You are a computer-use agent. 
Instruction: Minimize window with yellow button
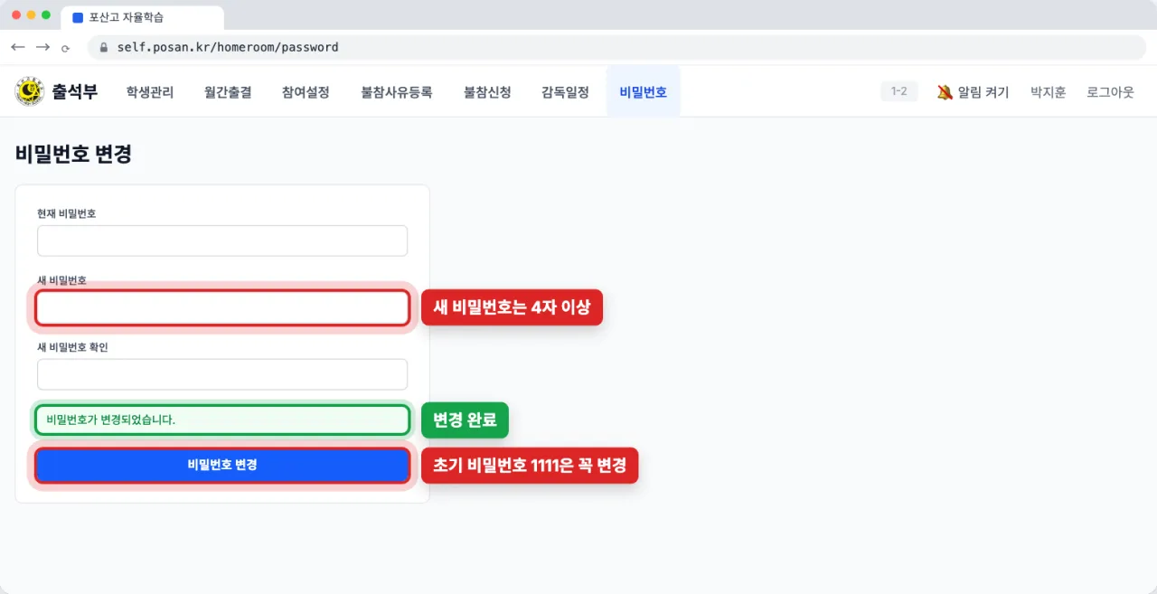pyautogui.click(x=32, y=15)
